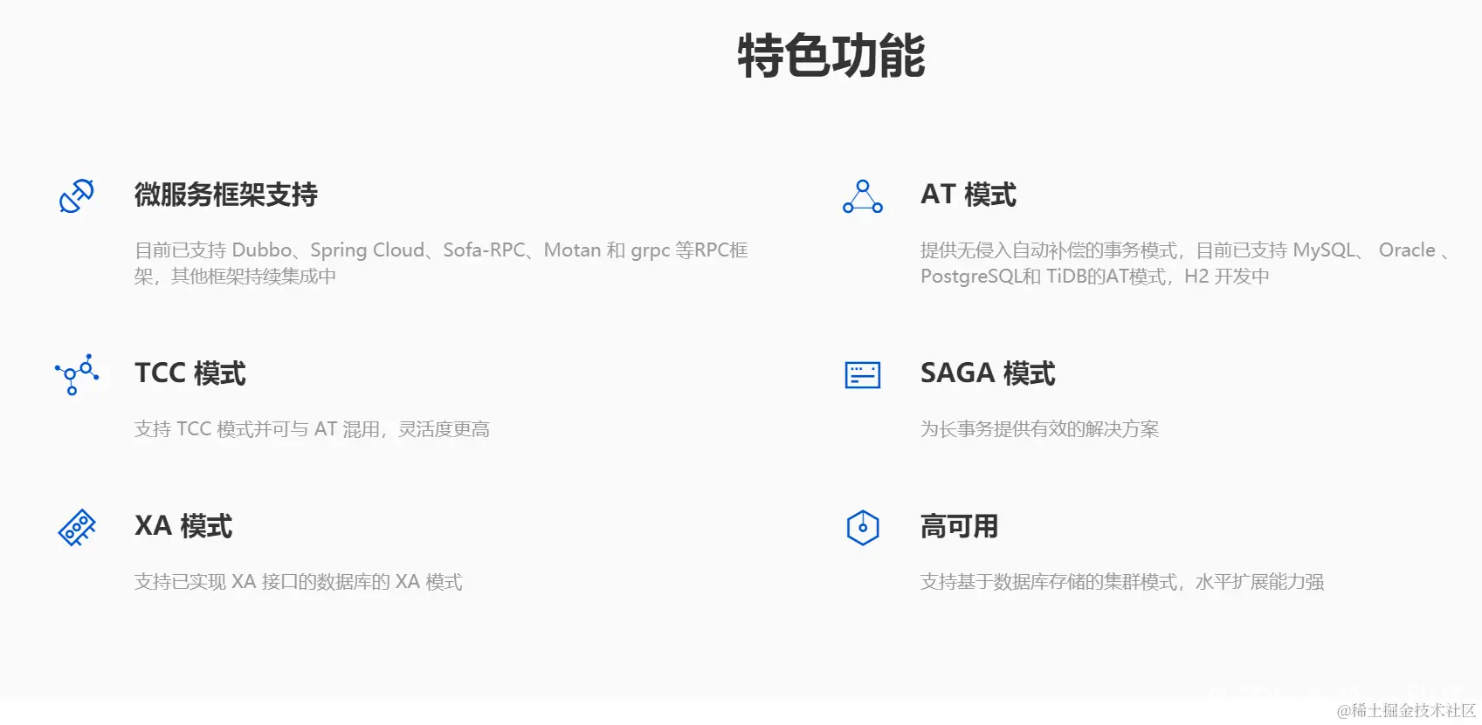Select the 高可用 heading
Screen dimensions: 1482x725
(959, 526)
